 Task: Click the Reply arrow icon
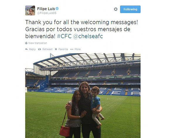coord(26,49)
